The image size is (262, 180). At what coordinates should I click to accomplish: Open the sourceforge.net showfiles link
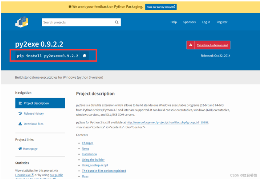click(167, 122)
